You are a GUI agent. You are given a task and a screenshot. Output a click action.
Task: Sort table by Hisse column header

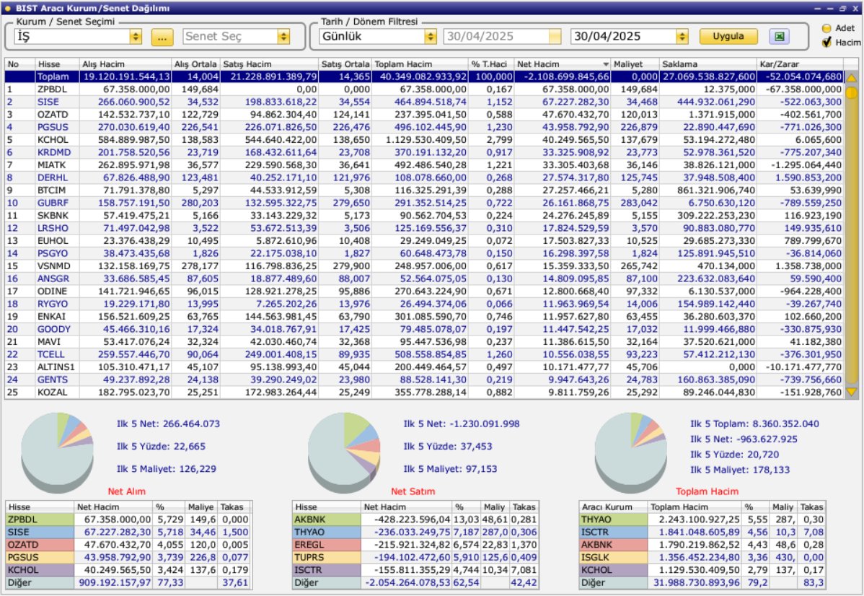57,64
